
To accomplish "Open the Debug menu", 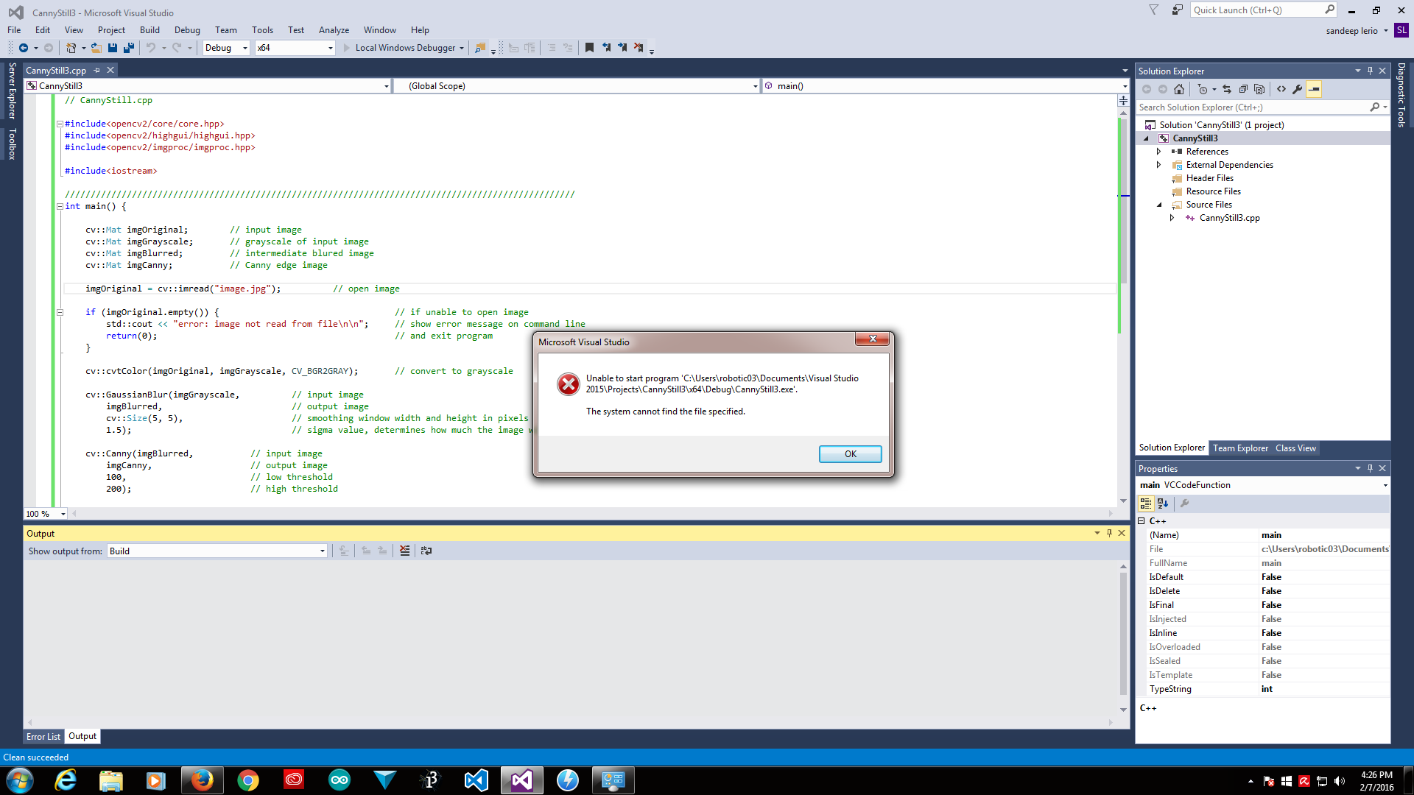I will pyautogui.click(x=186, y=29).
